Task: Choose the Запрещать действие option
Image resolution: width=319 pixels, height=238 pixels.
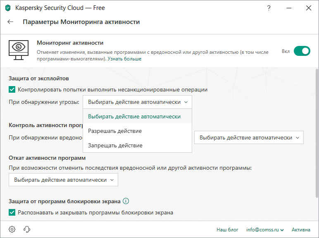Action: click(x=137, y=145)
